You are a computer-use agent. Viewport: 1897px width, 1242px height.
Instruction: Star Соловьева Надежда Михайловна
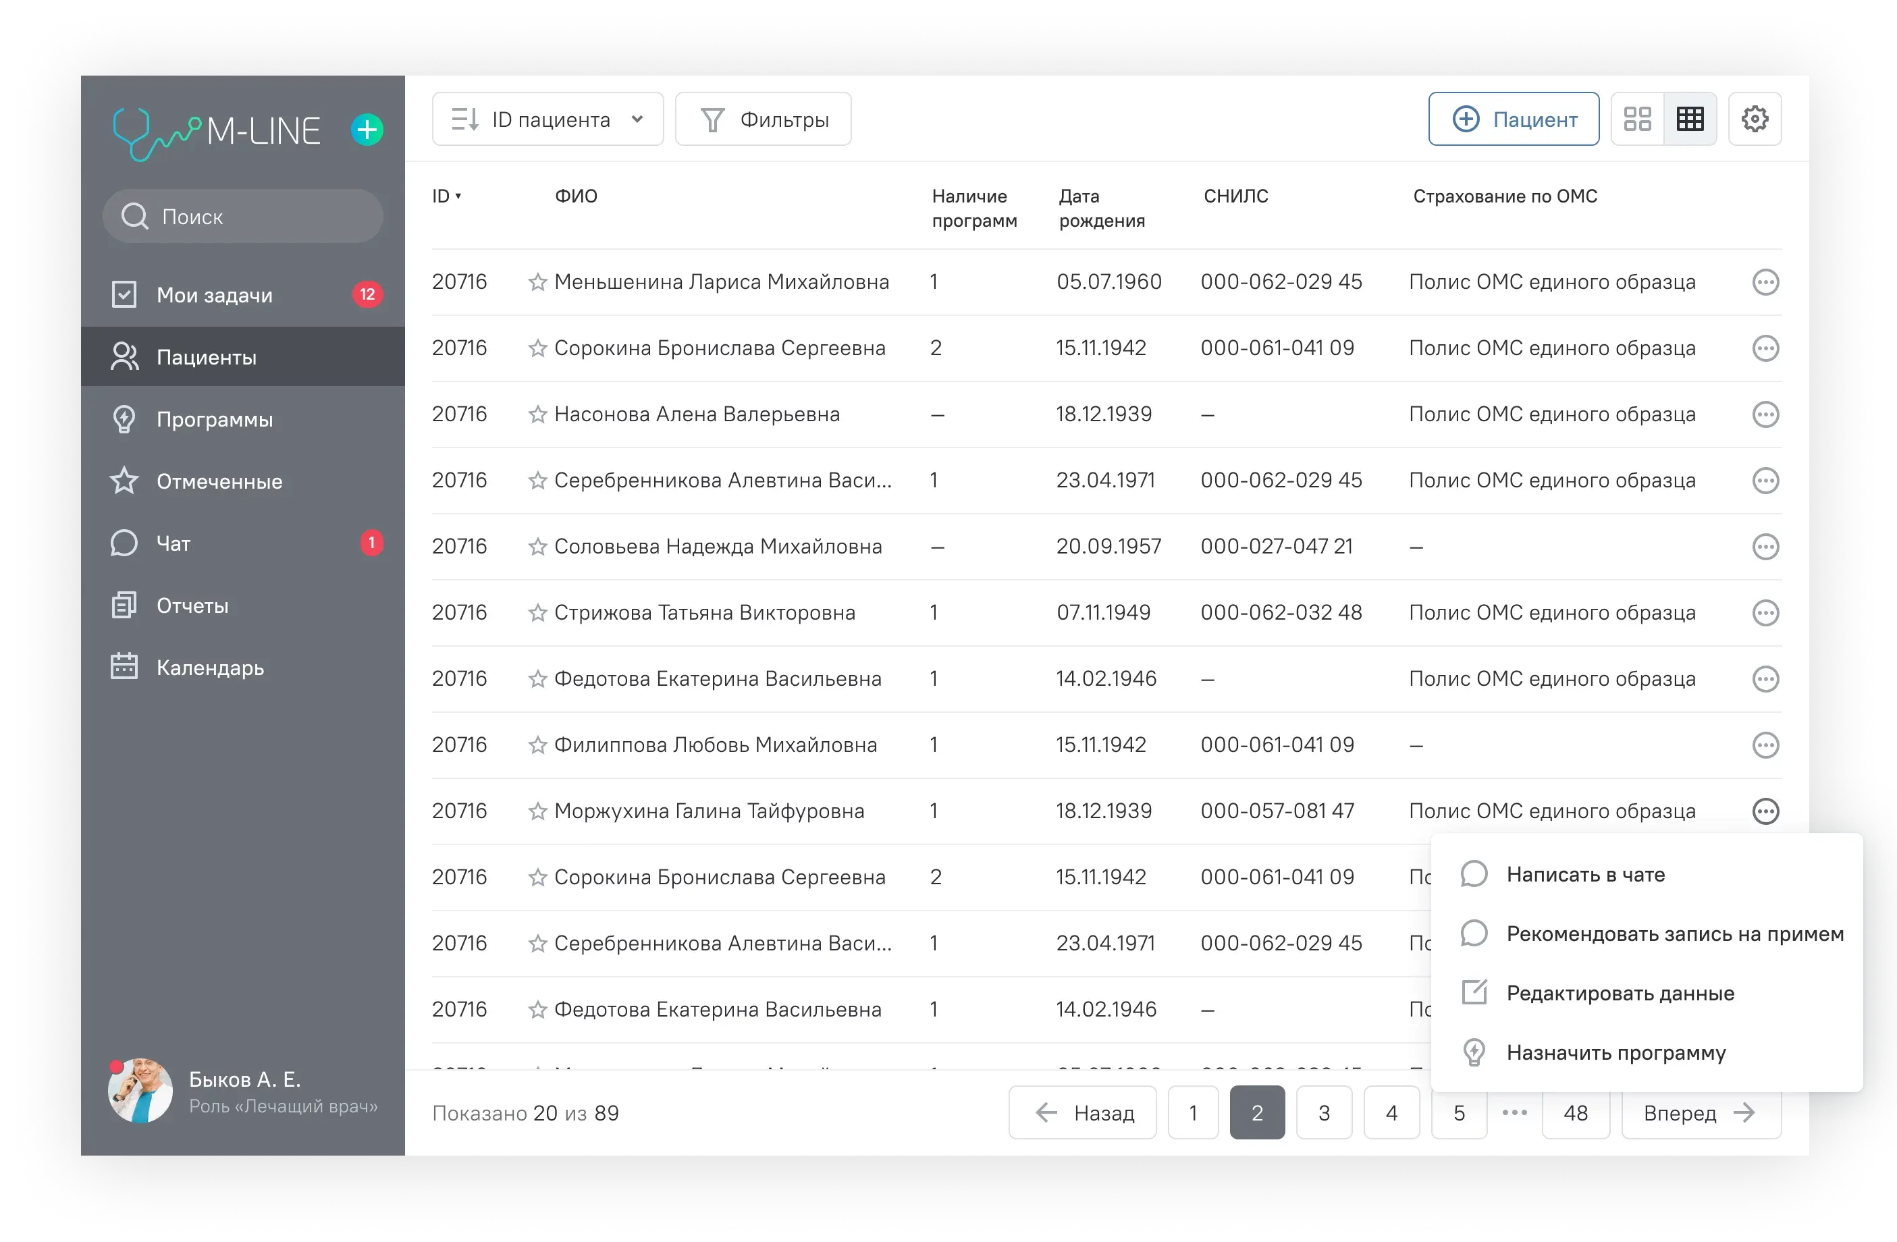tap(537, 547)
